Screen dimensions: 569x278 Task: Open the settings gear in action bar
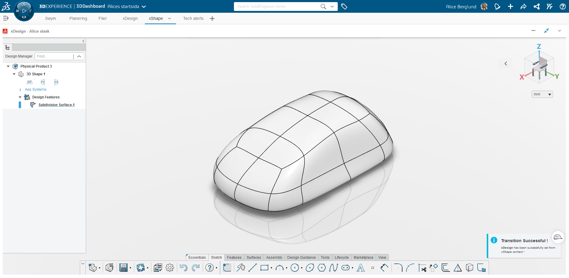(170, 268)
